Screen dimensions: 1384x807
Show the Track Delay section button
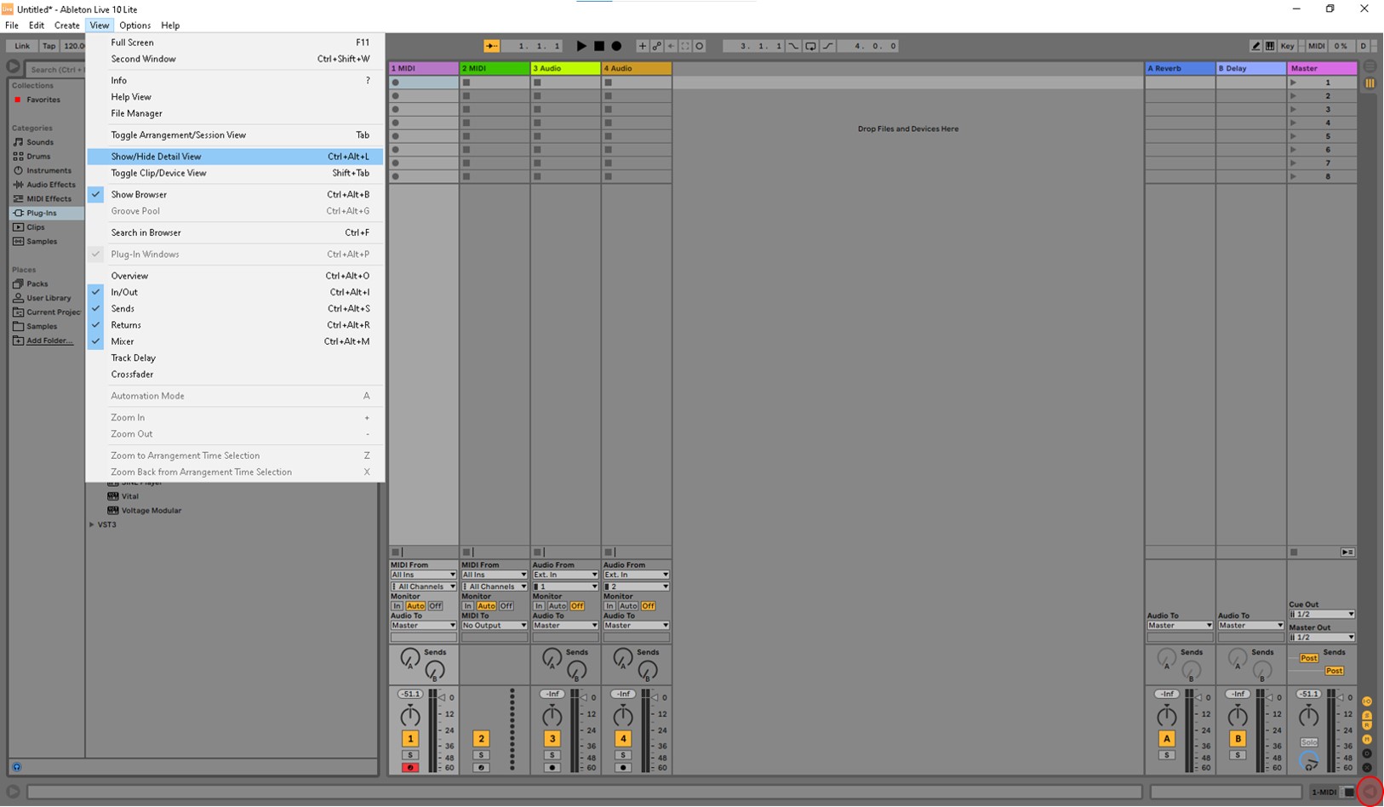[x=1367, y=753]
